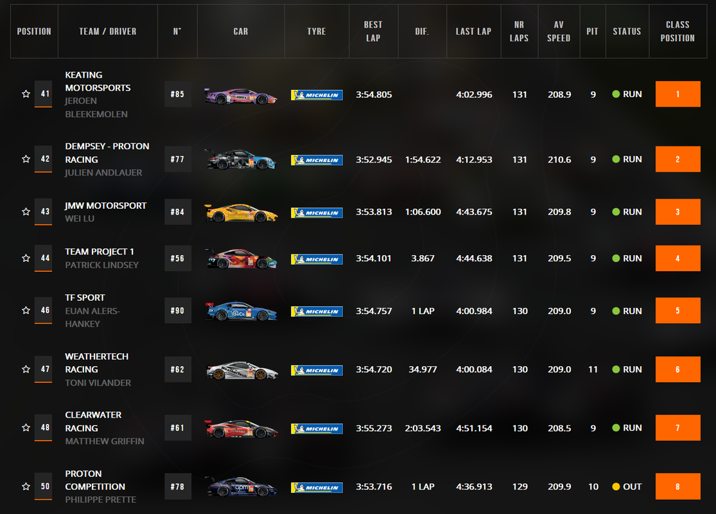716x514 pixels.
Task: Toggle the star for Team Project 1
Action: 26,258
